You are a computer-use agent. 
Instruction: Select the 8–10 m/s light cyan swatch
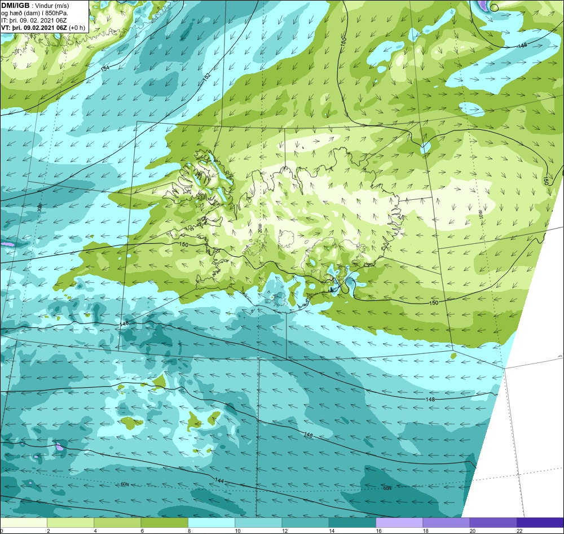(211, 522)
